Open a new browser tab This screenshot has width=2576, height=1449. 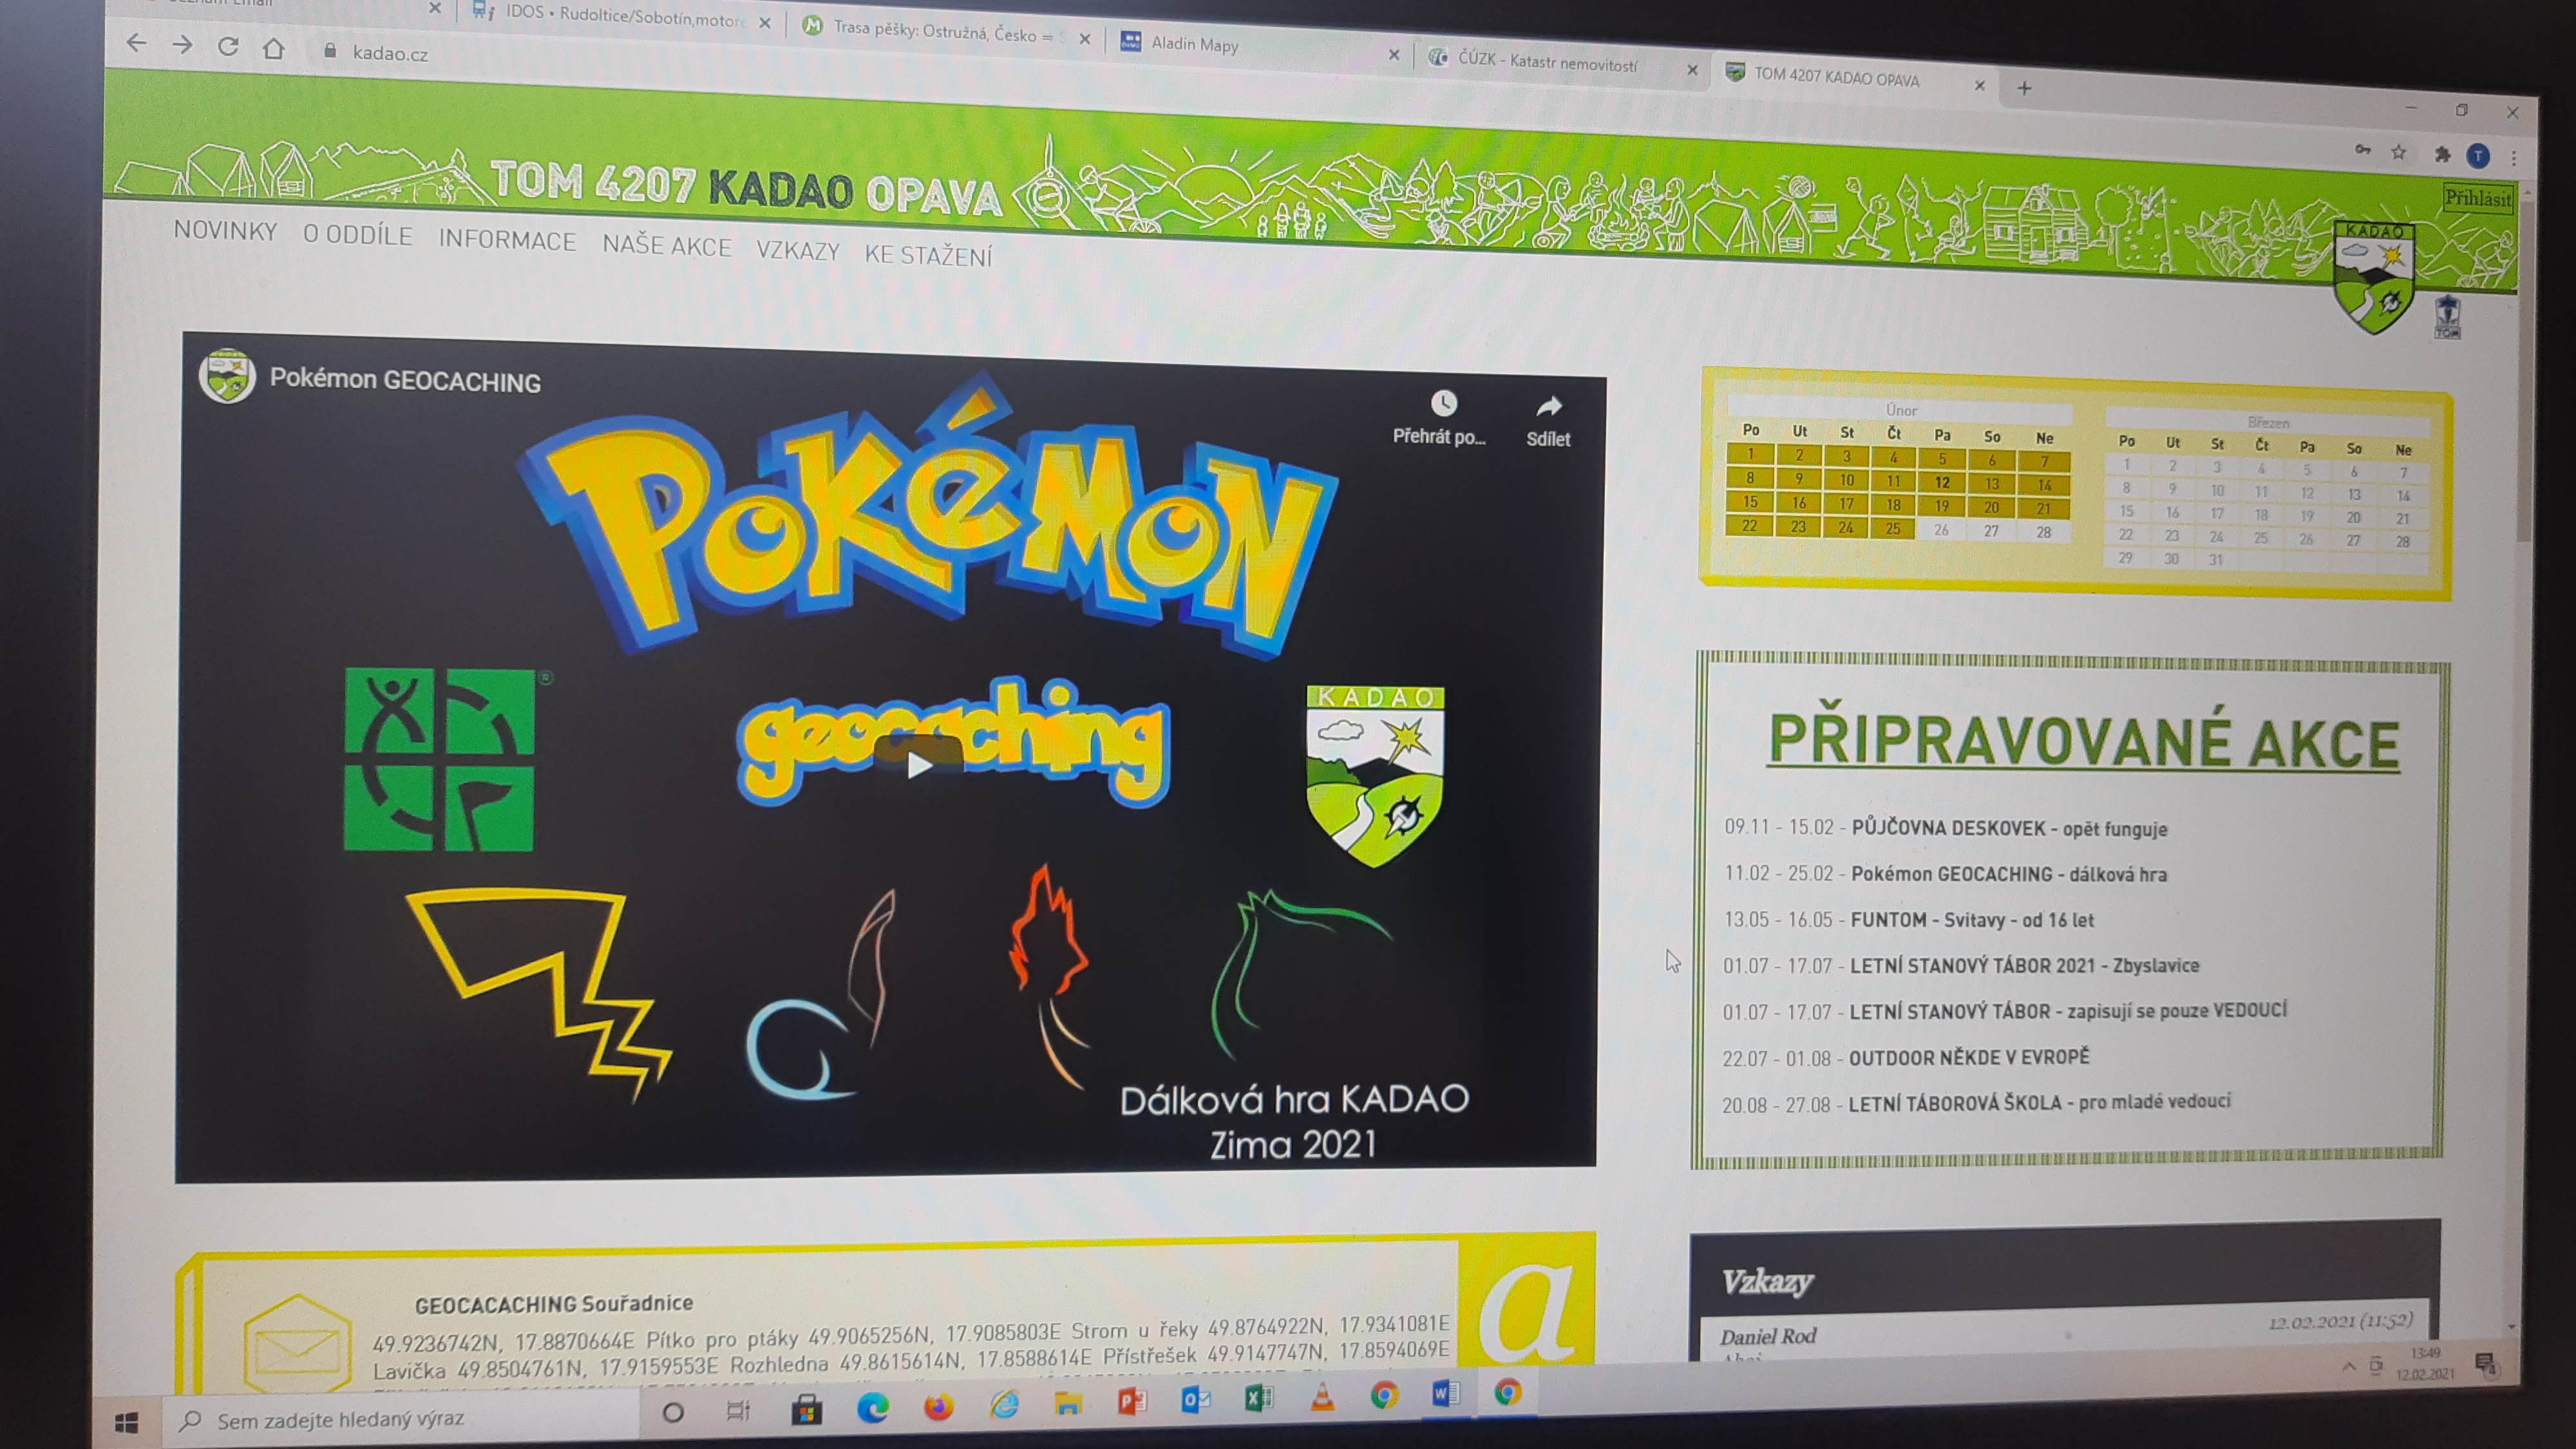[2024, 88]
